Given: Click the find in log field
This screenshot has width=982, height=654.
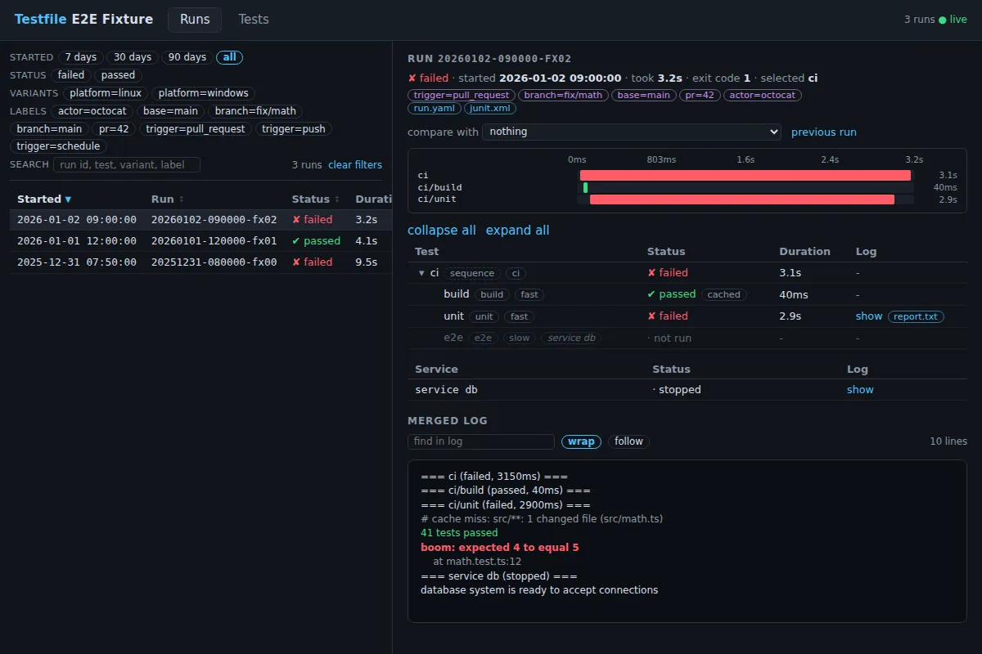Looking at the screenshot, I should 481,441.
